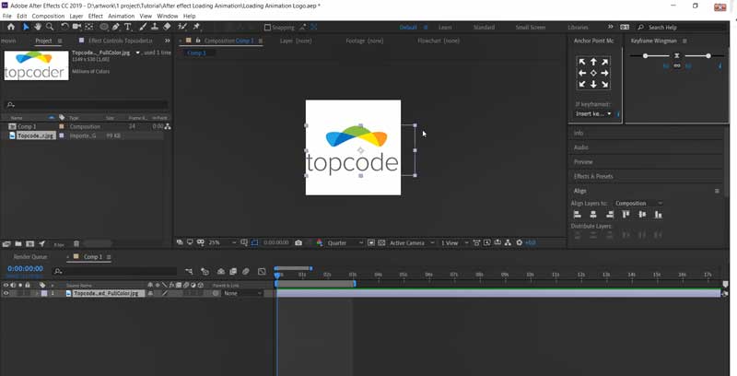Screen dimensions: 737x376
Task: Select the Ellipse shape tool
Action: [104, 28]
